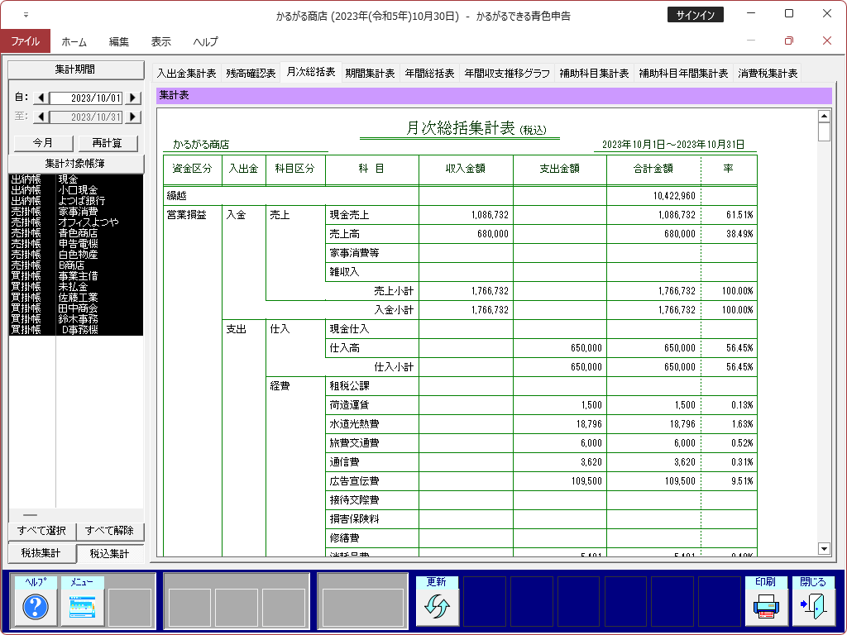Screen dimensions: 847x635
Task: Toggle the 売掛帳 白色物産 ledger row
Action: tap(76, 255)
